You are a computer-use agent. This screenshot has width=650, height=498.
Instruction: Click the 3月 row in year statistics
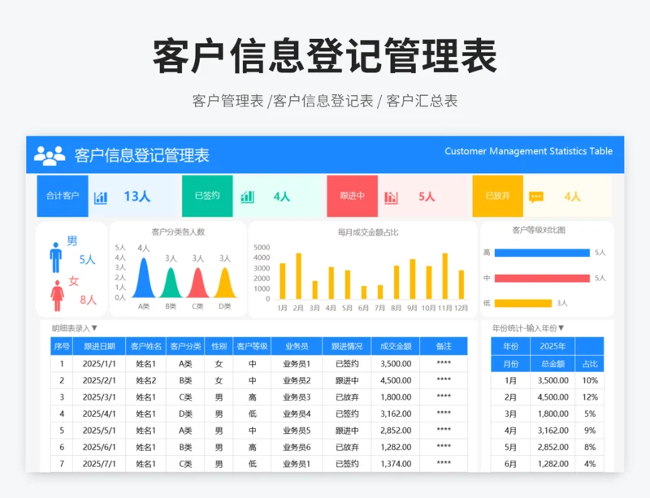pyautogui.click(x=547, y=414)
